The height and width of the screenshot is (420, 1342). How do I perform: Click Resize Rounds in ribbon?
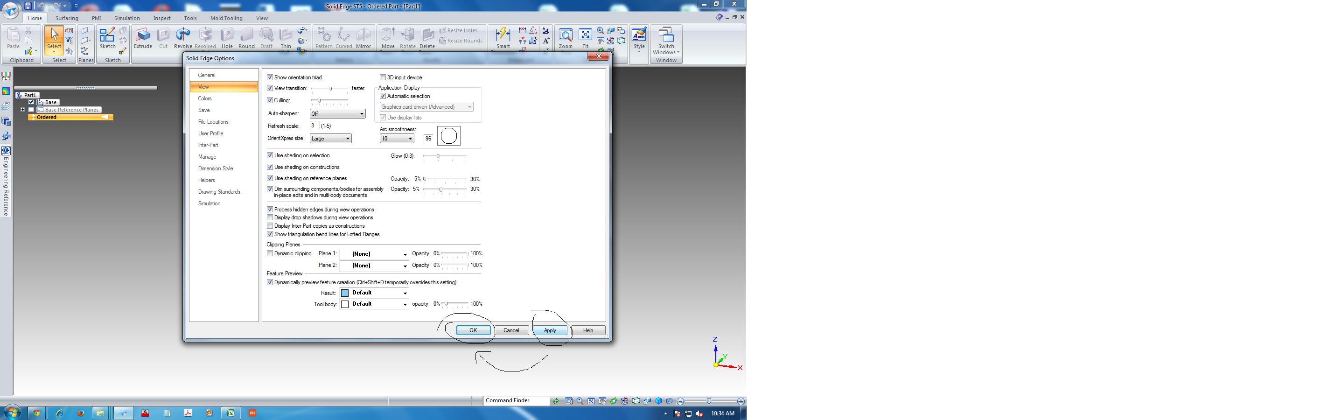(x=461, y=41)
